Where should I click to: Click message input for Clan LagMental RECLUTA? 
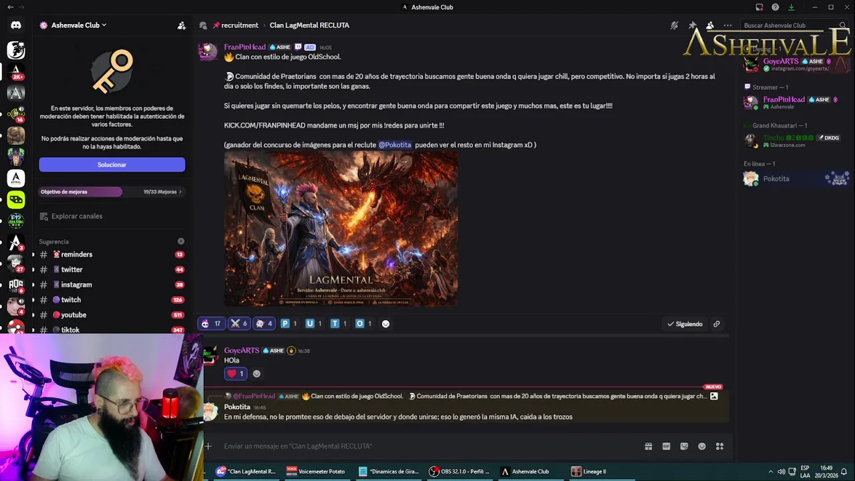click(x=427, y=446)
